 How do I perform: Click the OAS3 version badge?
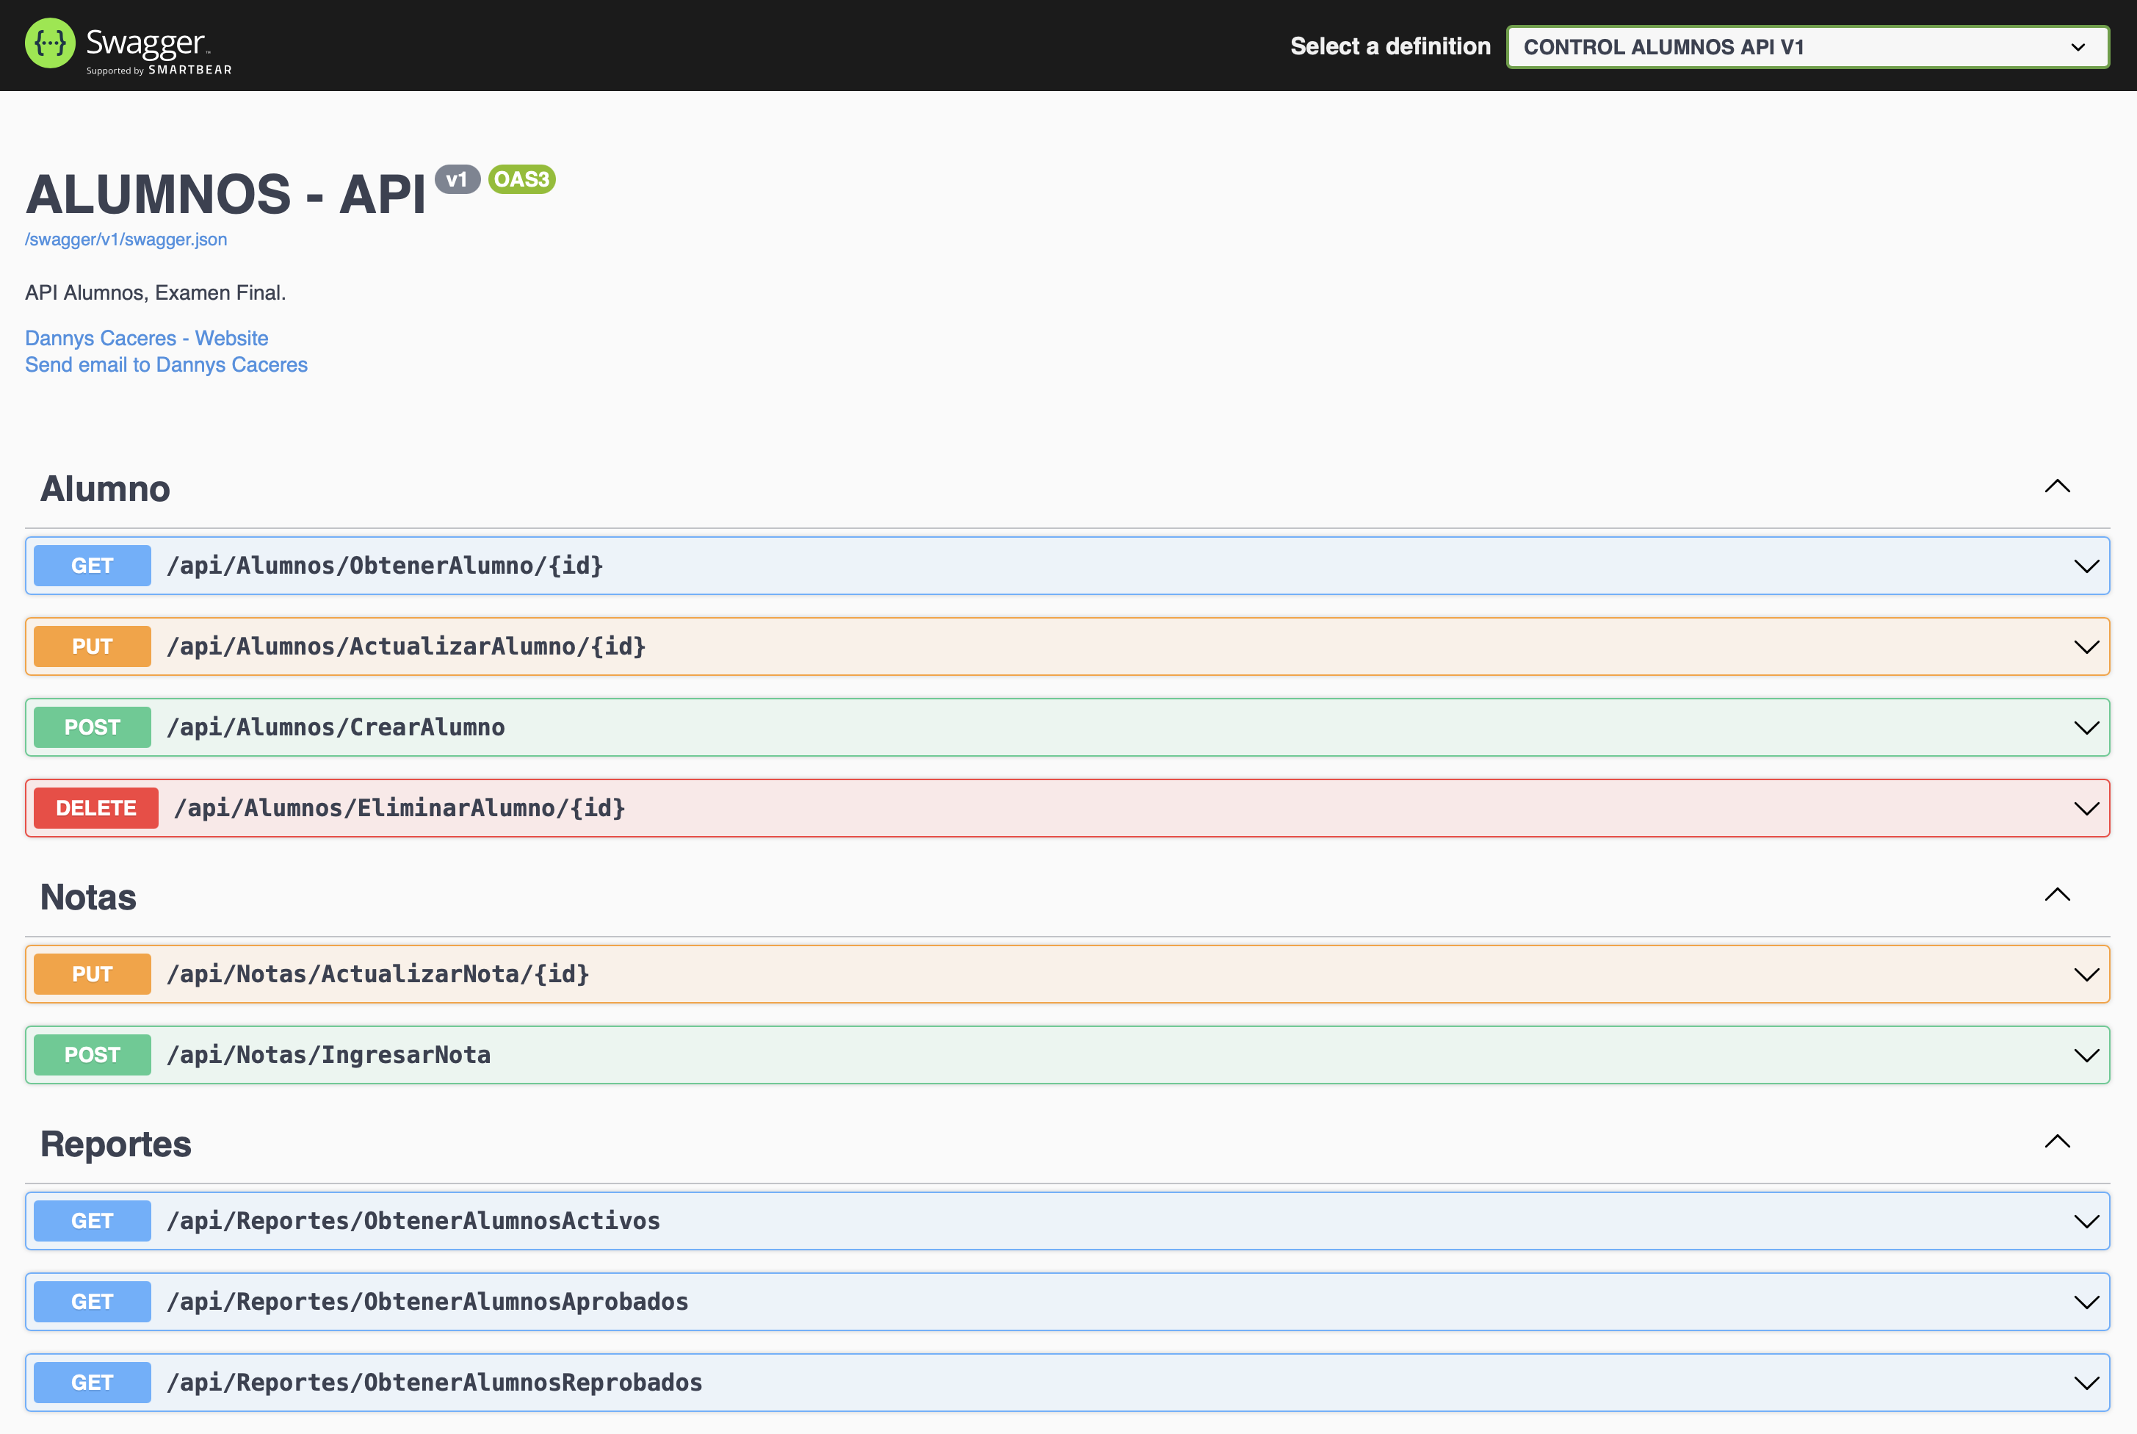522,179
